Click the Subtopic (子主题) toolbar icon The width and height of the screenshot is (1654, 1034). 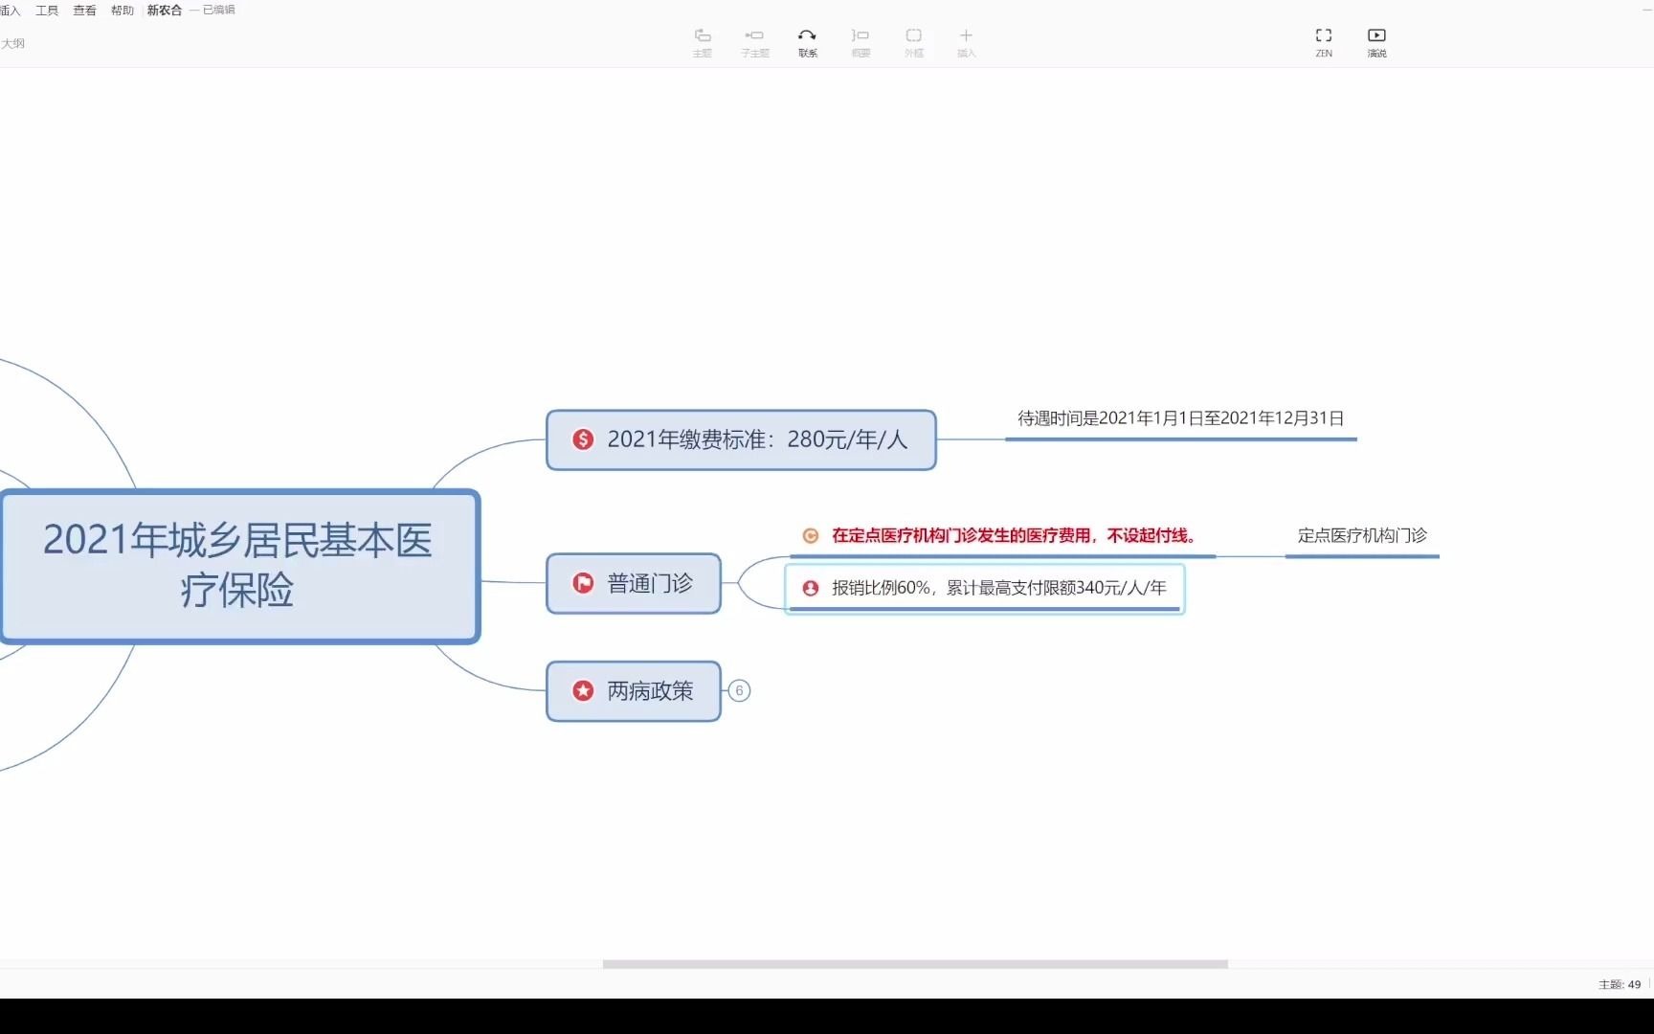tap(754, 42)
